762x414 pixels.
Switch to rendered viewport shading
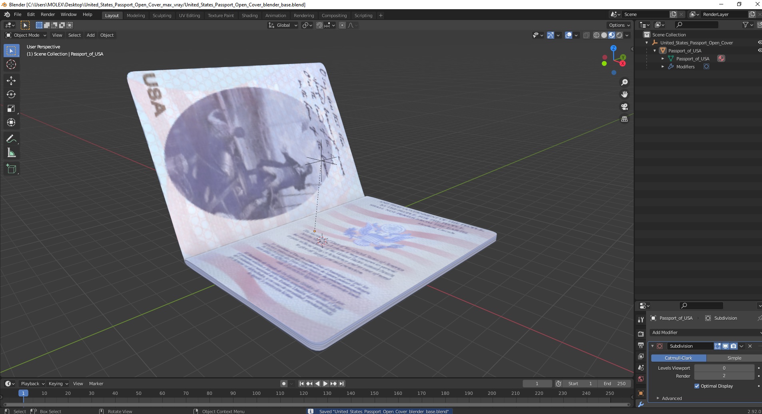[x=619, y=35]
